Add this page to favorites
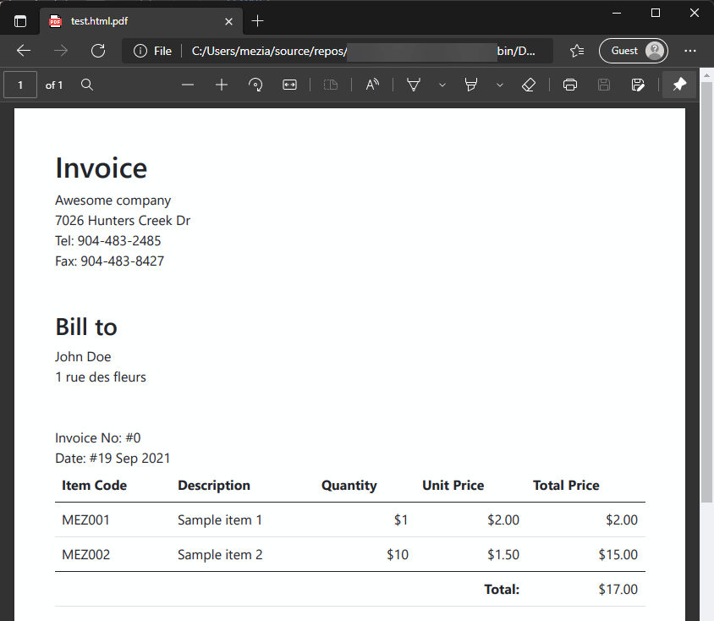 tap(577, 51)
